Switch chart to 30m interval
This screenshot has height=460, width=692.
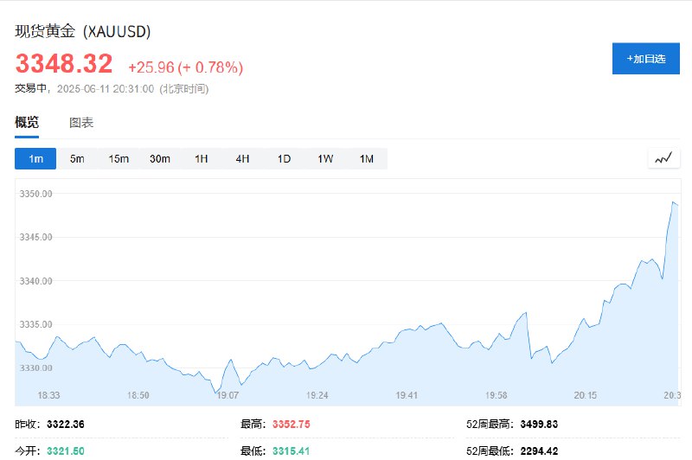[x=160, y=159]
